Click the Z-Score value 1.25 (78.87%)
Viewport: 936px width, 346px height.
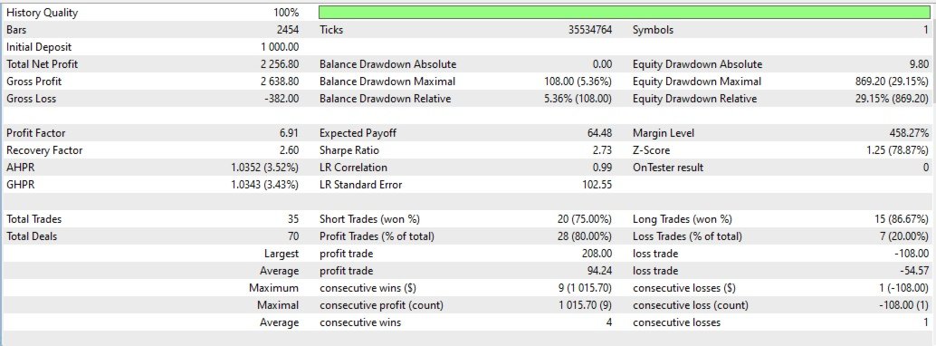click(898, 150)
